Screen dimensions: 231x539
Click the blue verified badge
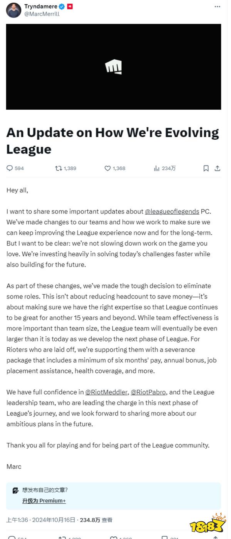coord(62,7)
